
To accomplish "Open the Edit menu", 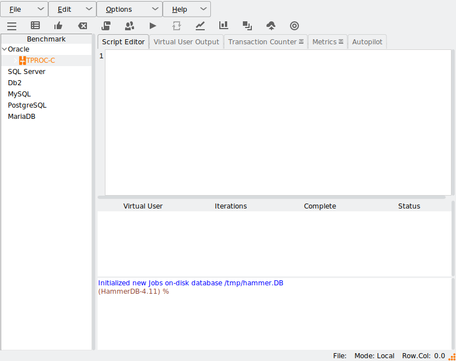I will tap(72, 10).
